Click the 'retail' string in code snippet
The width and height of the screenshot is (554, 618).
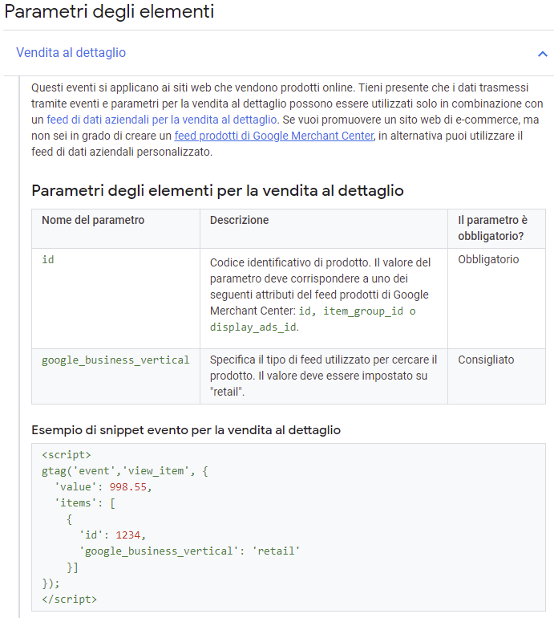click(x=277, y=551)
